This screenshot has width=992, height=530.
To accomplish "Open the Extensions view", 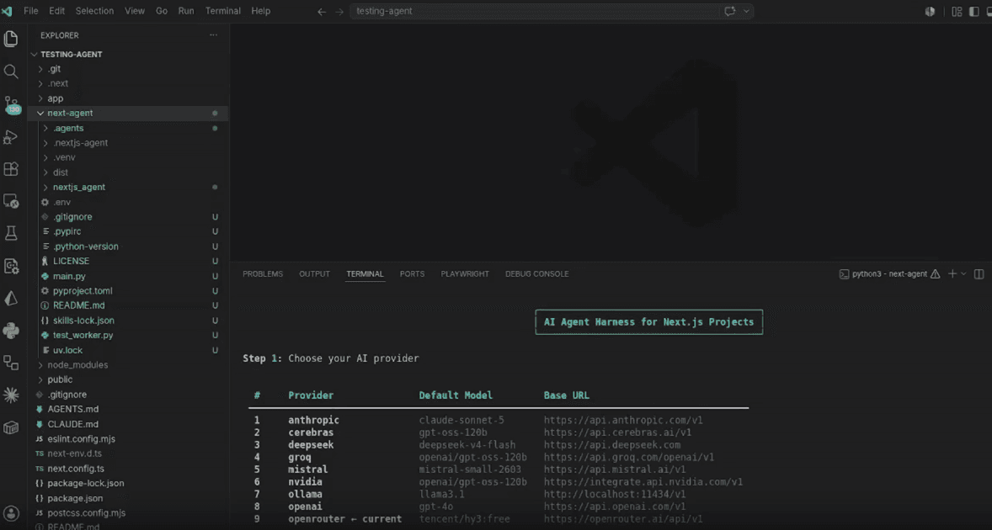I will pyautogui.click(x=11, y=168).
